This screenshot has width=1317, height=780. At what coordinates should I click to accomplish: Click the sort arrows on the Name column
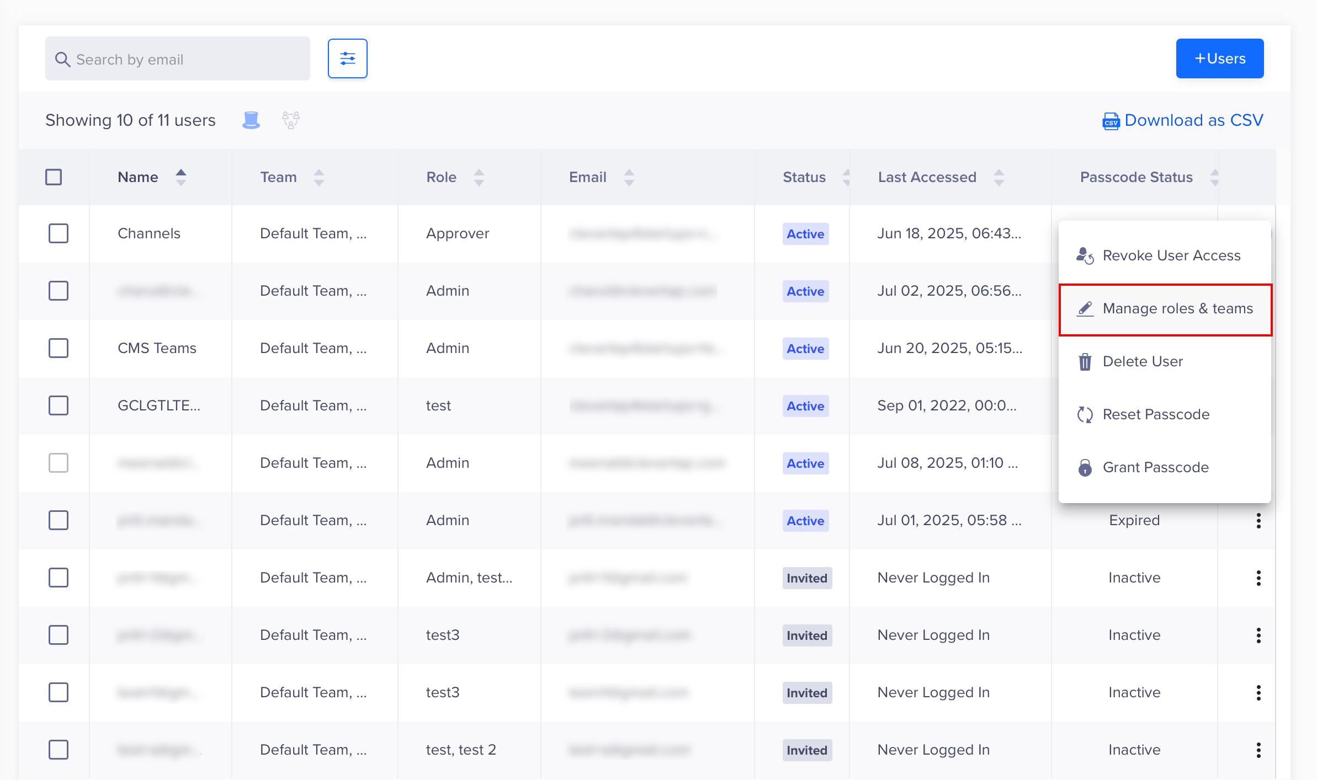pyautogui.click(x=182, y=177)
